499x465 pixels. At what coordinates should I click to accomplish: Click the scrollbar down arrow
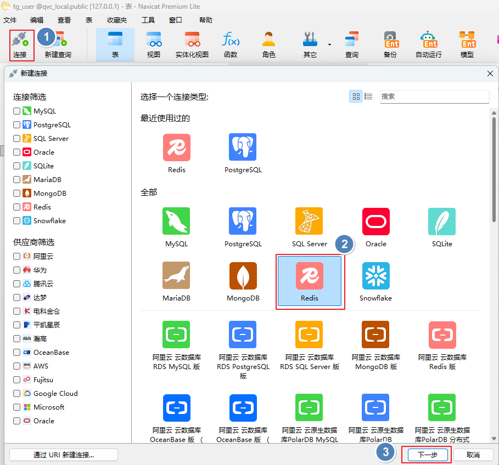494,439
